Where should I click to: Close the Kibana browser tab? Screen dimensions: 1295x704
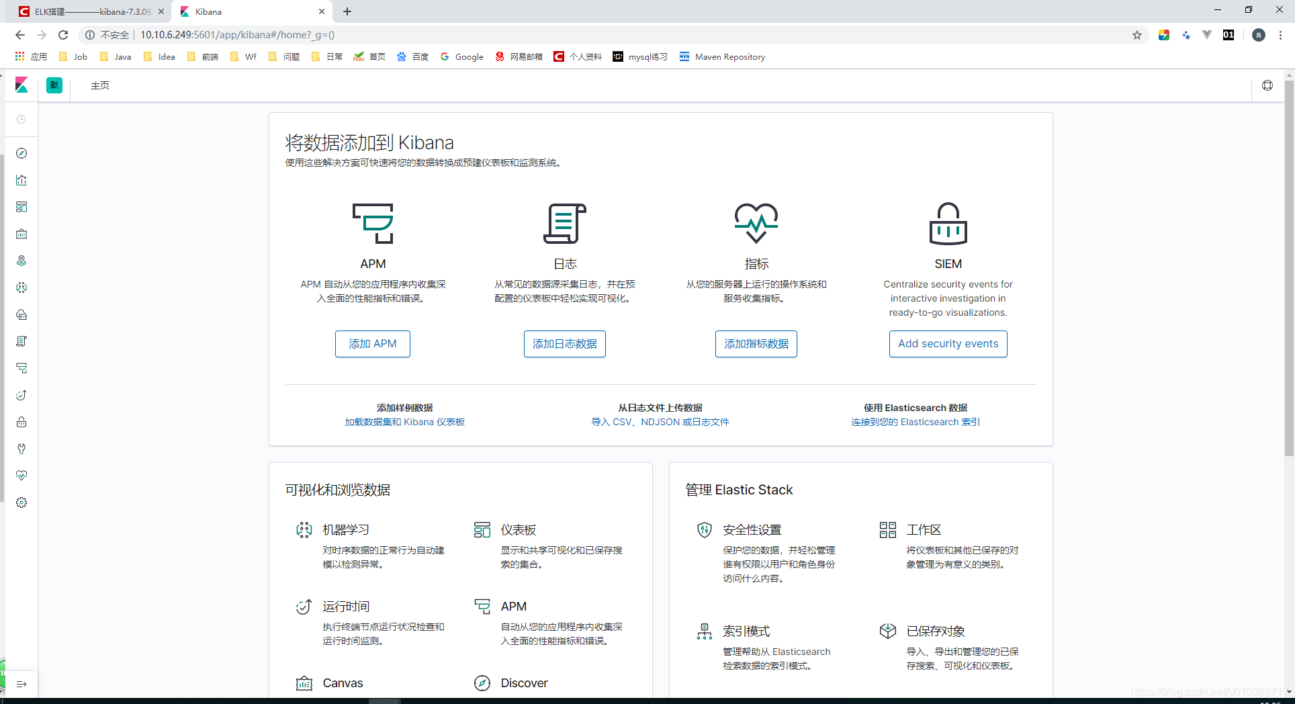click(x=322, y=11)
